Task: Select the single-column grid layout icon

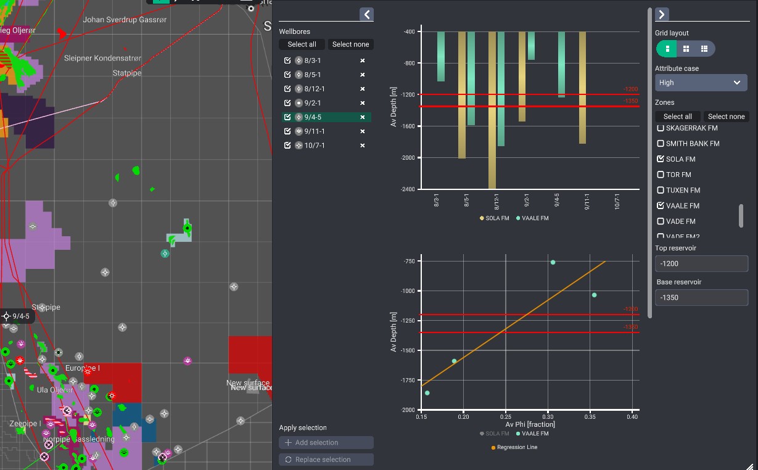Action: coord(667,49)
